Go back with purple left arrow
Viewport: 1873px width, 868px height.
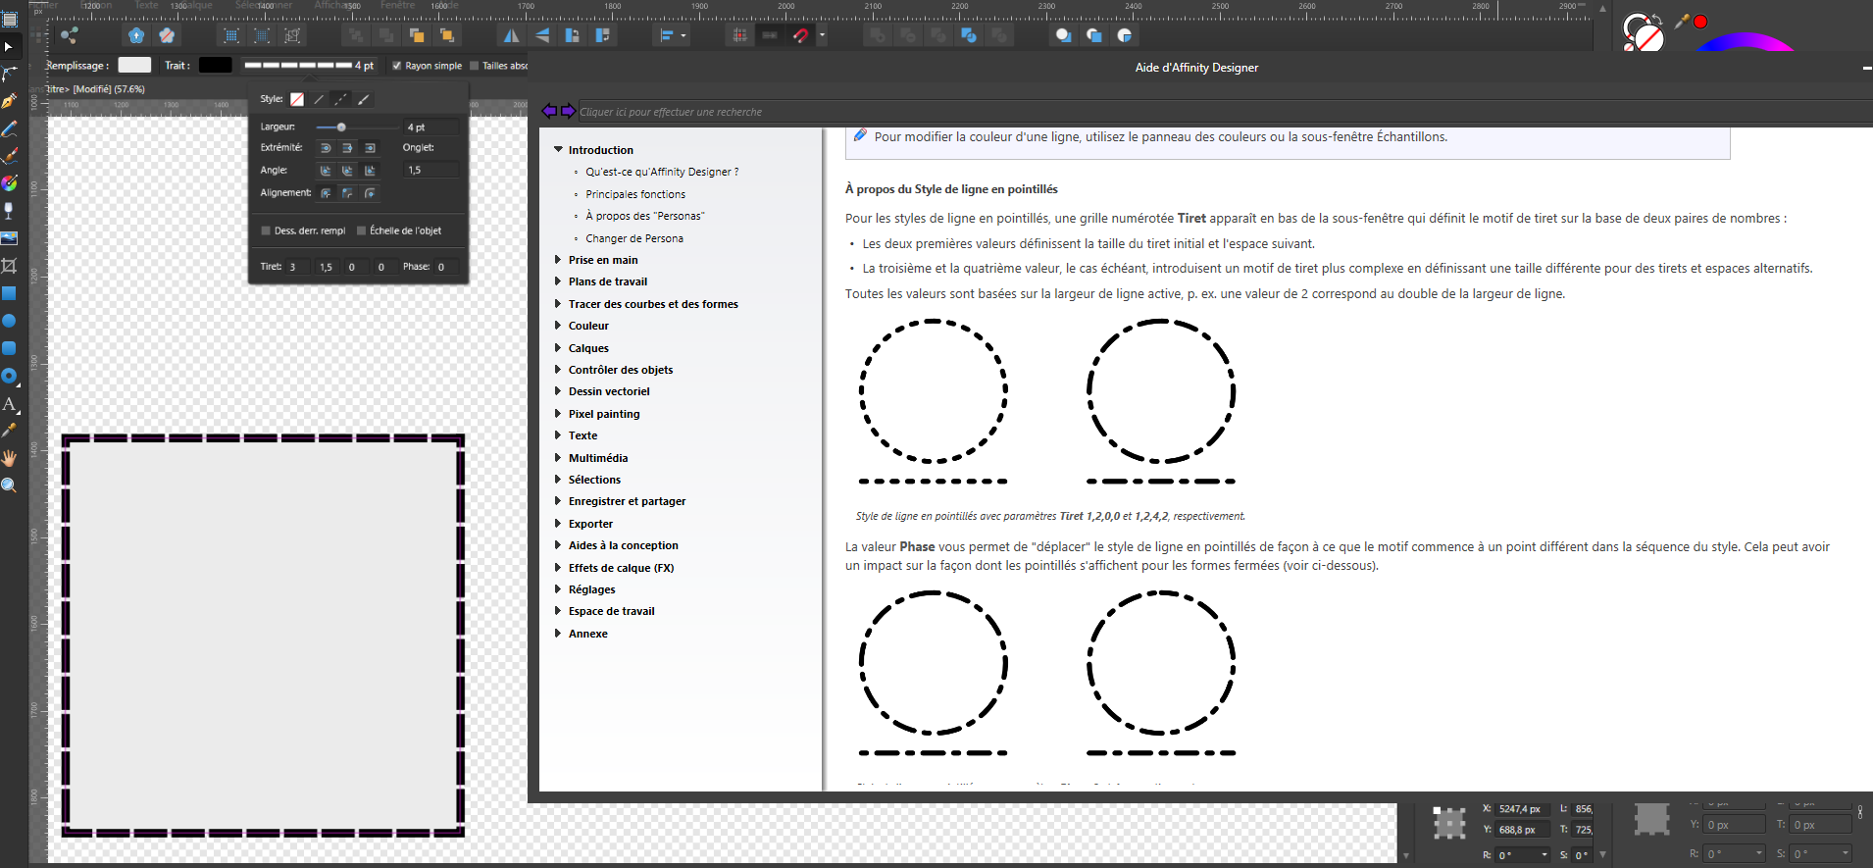coord(549,111)
